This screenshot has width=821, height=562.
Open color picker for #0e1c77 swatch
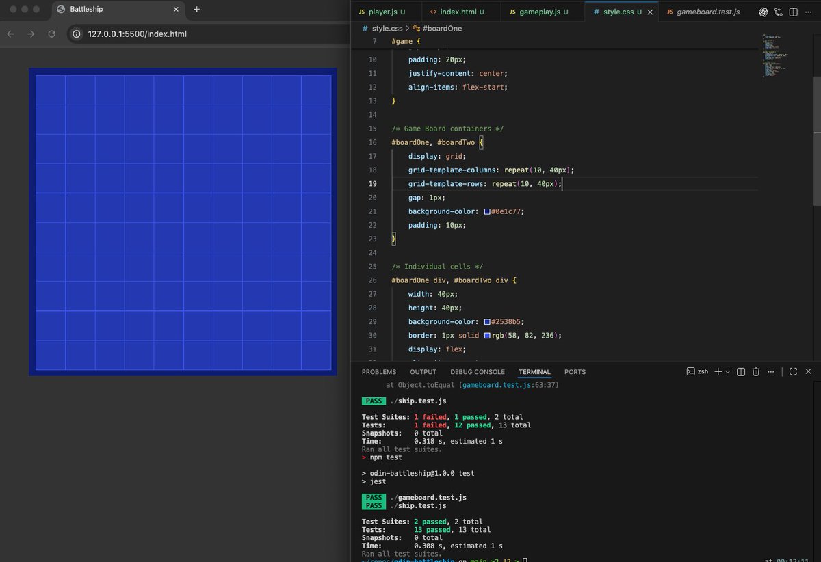tap(487, 212)
